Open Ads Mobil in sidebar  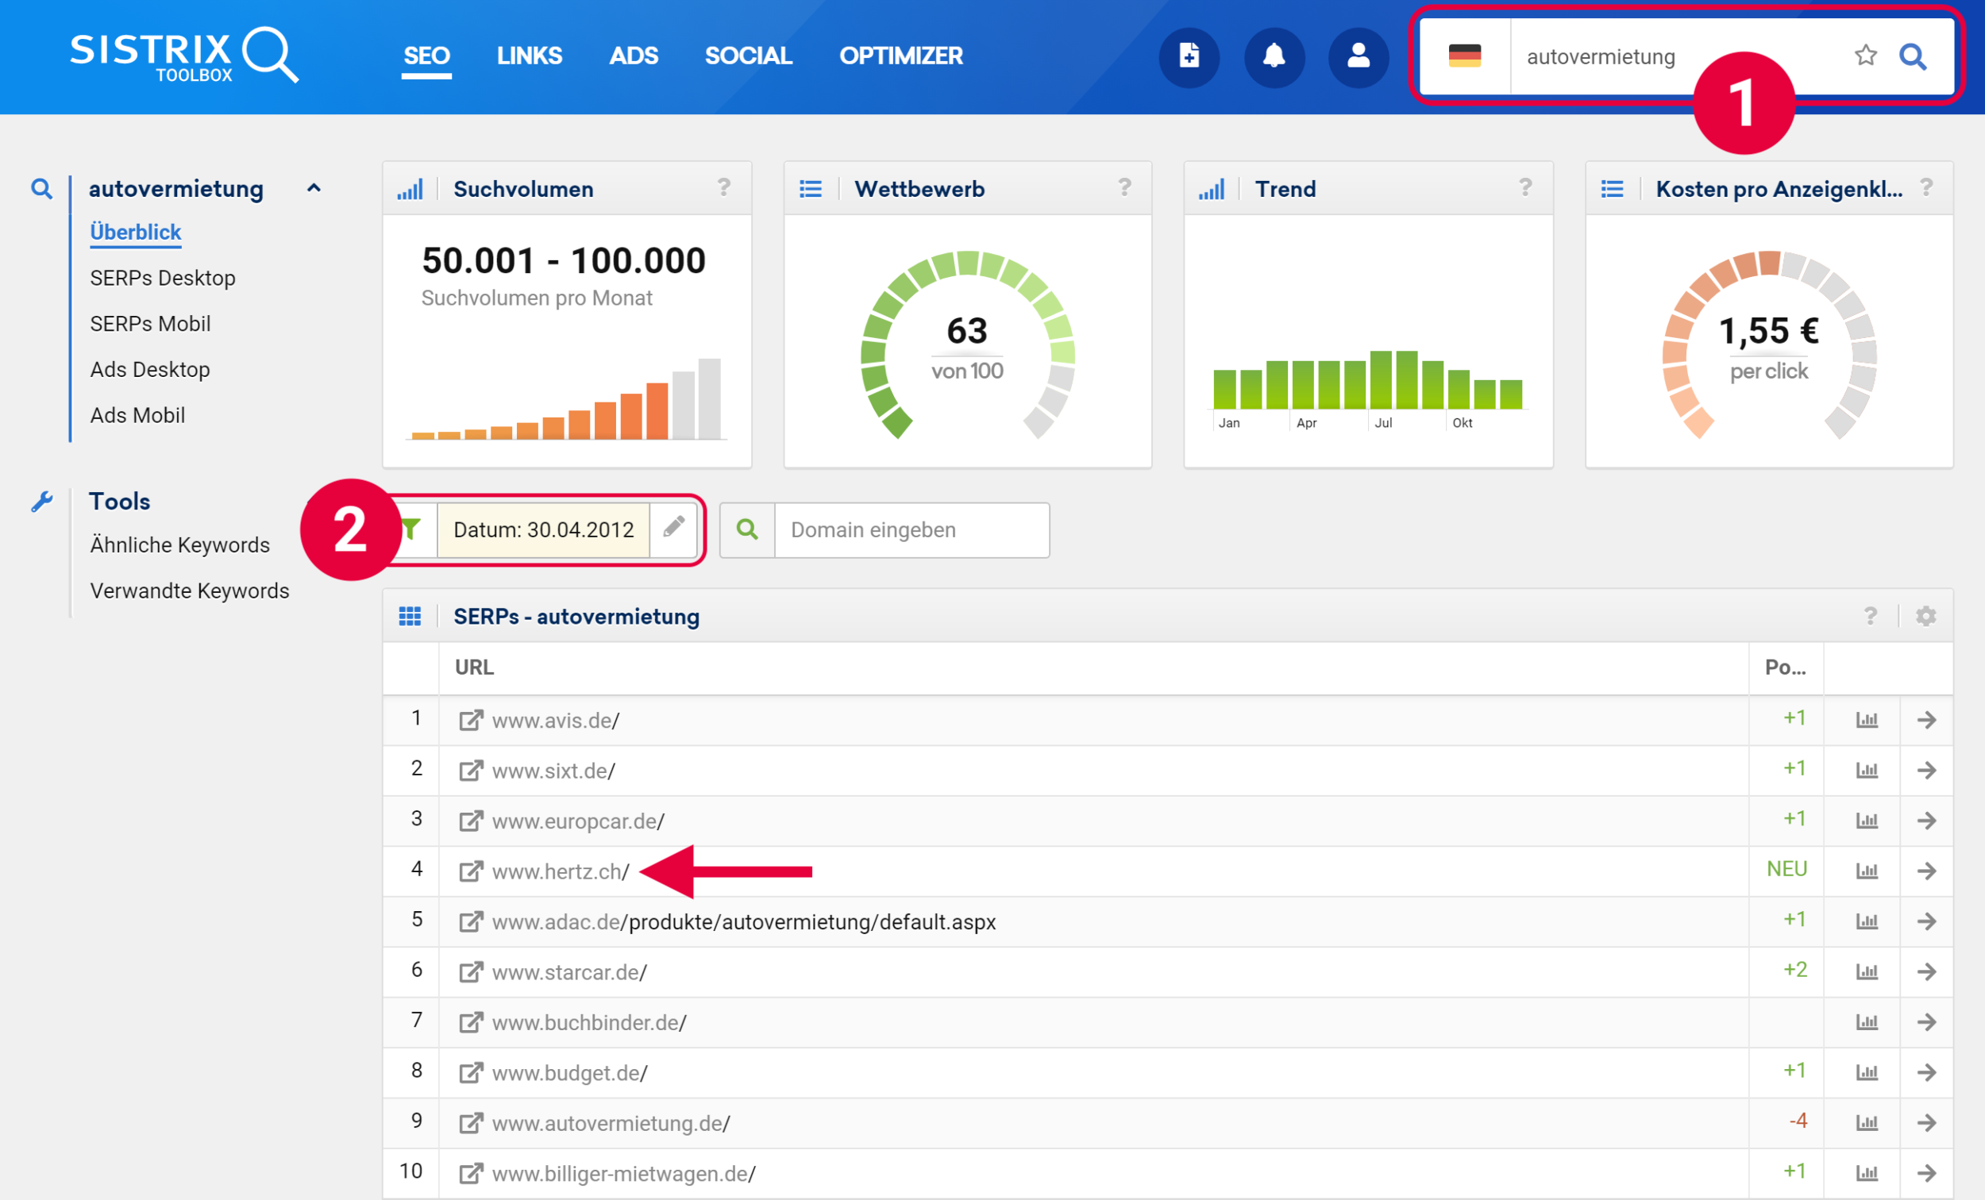[x=137, y=416]
